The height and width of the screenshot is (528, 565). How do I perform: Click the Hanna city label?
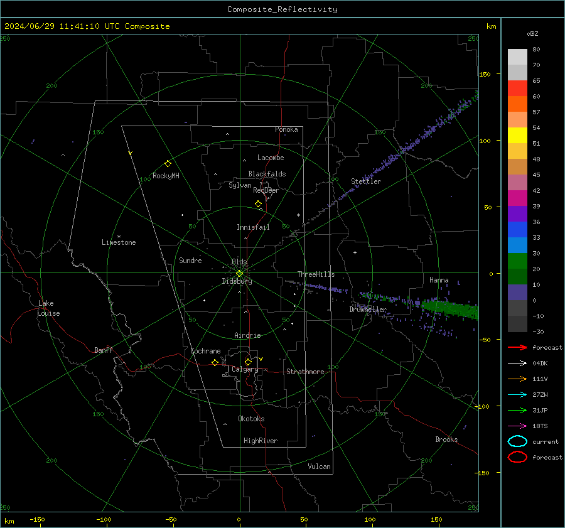[439, 280]
